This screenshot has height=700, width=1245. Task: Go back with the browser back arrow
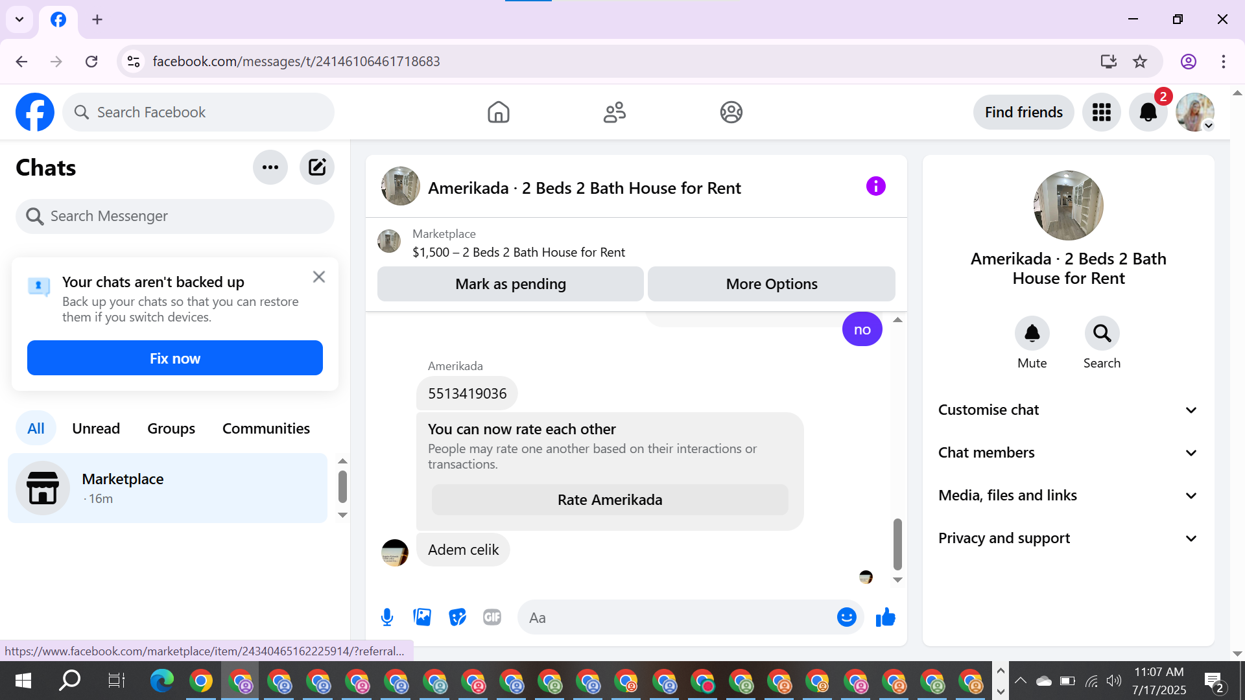click(21, 62)
